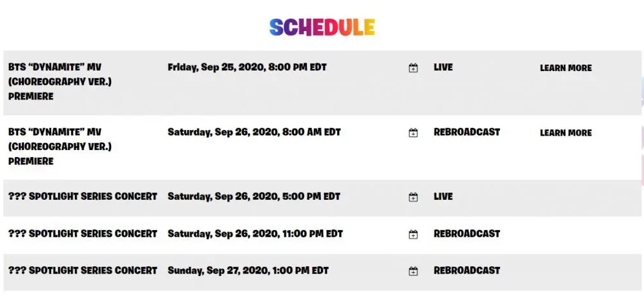644x298 pixels.
Task: Add Friday 8:00 PM premiere to calendar
Action: click(x=413, y=68)
